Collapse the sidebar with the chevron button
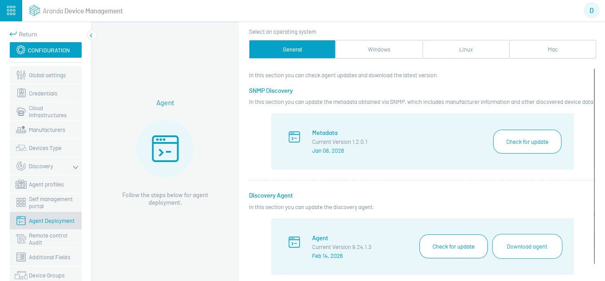605x281 pixels. click(92, 35)
